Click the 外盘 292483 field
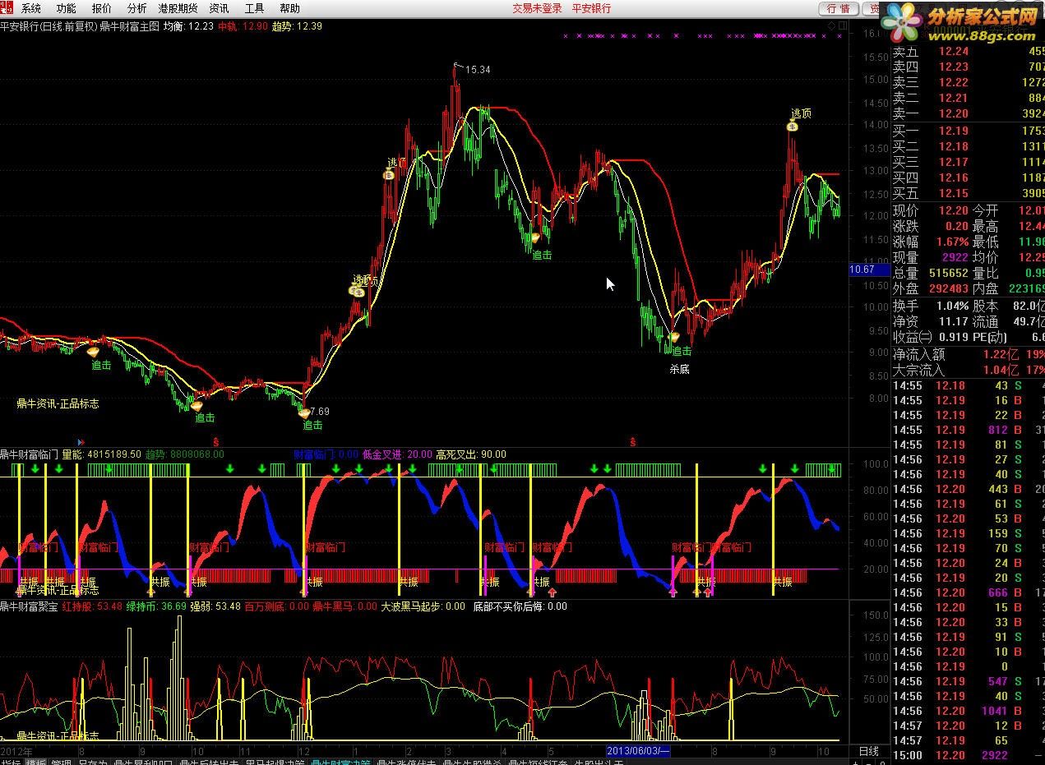 [x=931, y=288]
